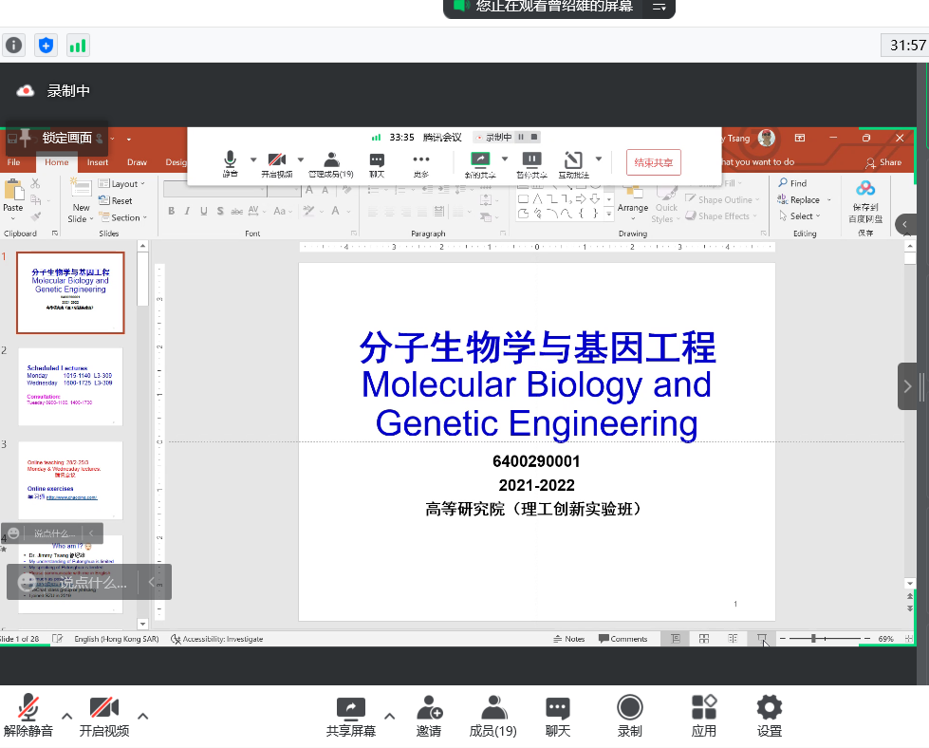The image size is (929, 748).
Task: Click the meeting info icon at top-left
Action: [14, 45]
